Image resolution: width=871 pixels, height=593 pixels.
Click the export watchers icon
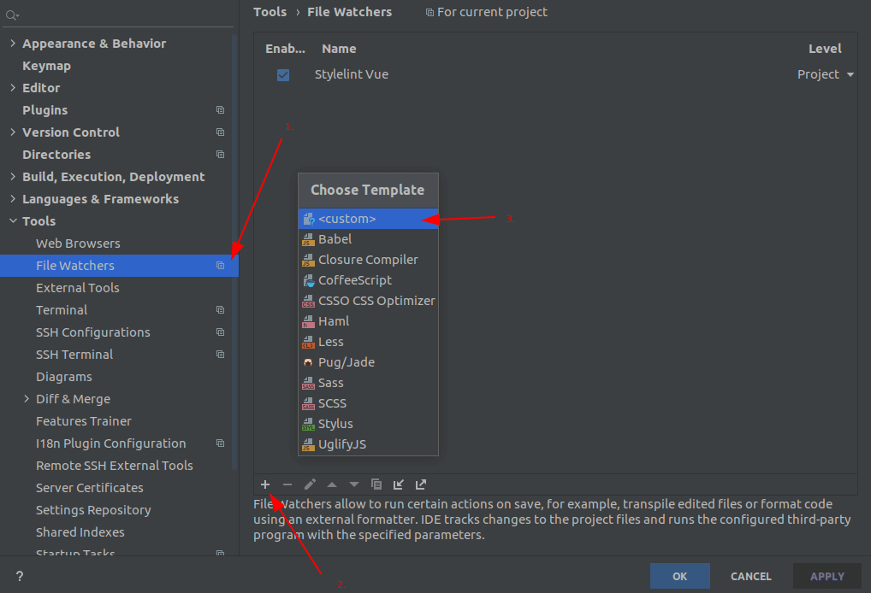point(421,484)
